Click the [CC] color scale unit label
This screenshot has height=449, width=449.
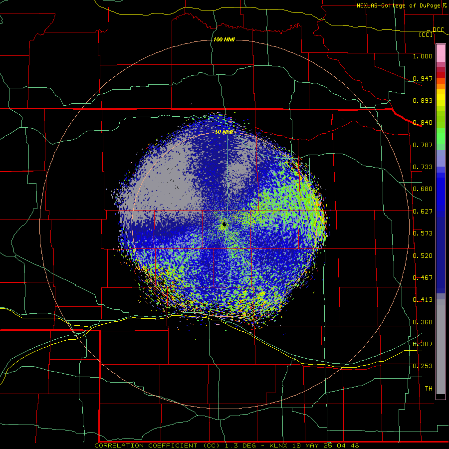[x=426, y=35]
